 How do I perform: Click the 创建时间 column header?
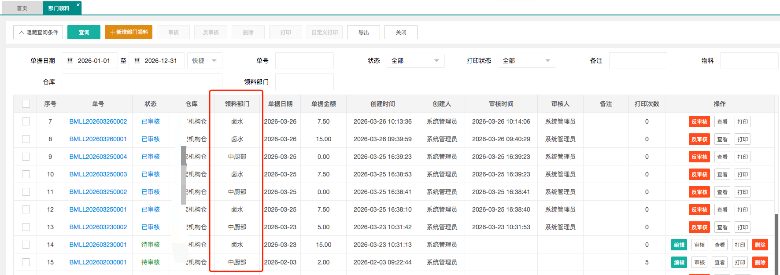point(383,104)
